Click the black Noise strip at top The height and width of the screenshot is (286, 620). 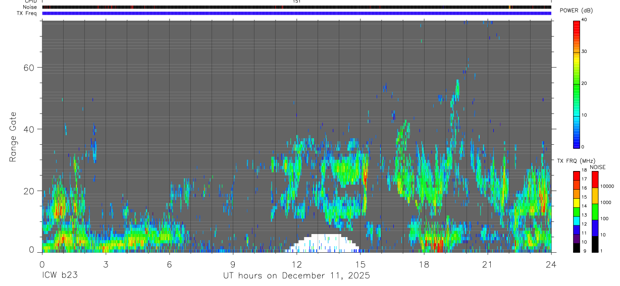point(296,7)
